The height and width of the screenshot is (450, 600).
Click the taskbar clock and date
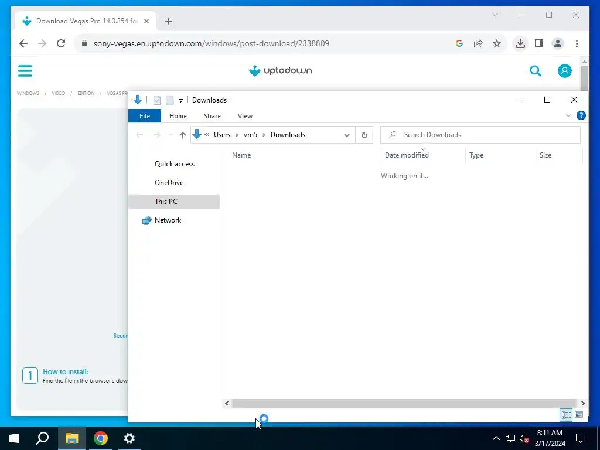pyautogui.click(x=550, y=438)
